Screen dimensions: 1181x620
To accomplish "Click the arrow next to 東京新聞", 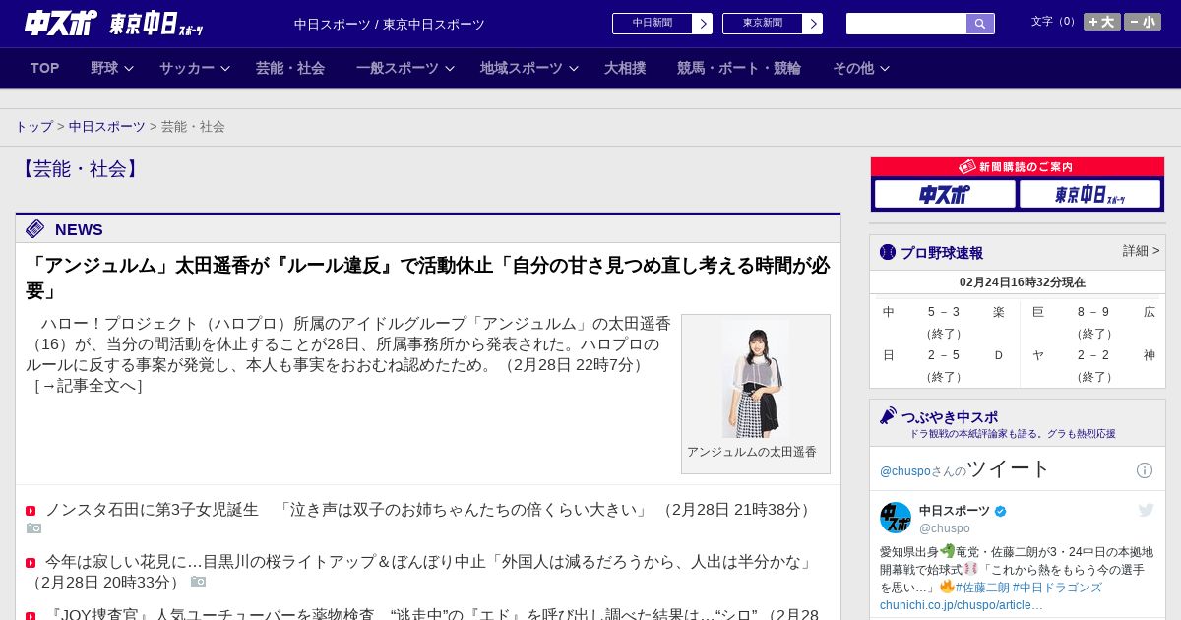I will [x=813, y=24].
